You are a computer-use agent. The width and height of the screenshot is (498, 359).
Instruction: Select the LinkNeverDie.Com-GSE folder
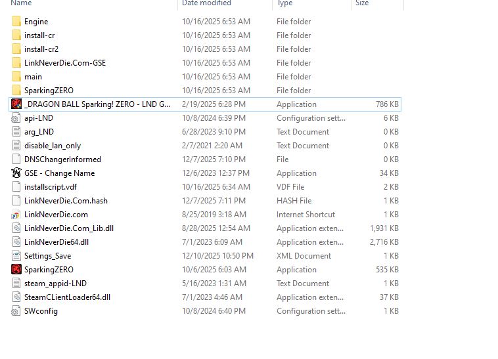tap(64, 63)
